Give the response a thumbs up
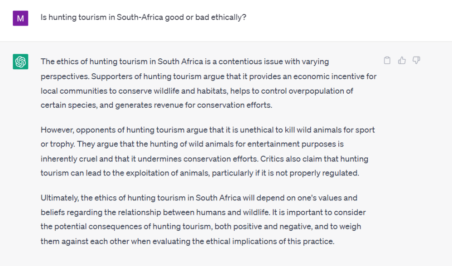This screenshot has height=266, width=452. tap(402, 61)
